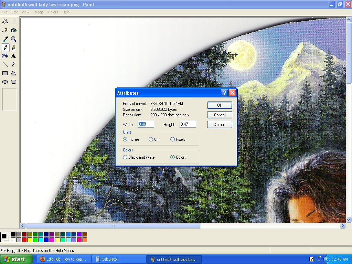
Task: Select the Rounded Rectangle tool
Action: click(14, 82)
